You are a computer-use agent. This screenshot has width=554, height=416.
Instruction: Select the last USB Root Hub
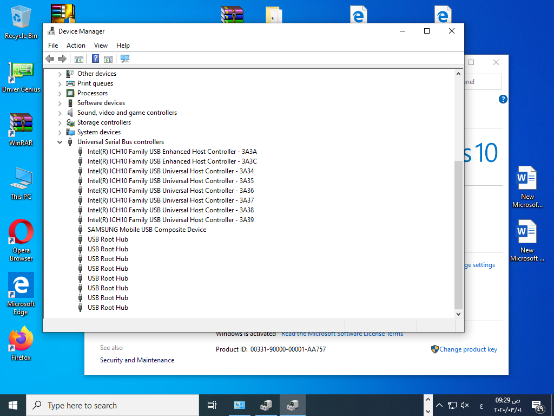point(108,308)
